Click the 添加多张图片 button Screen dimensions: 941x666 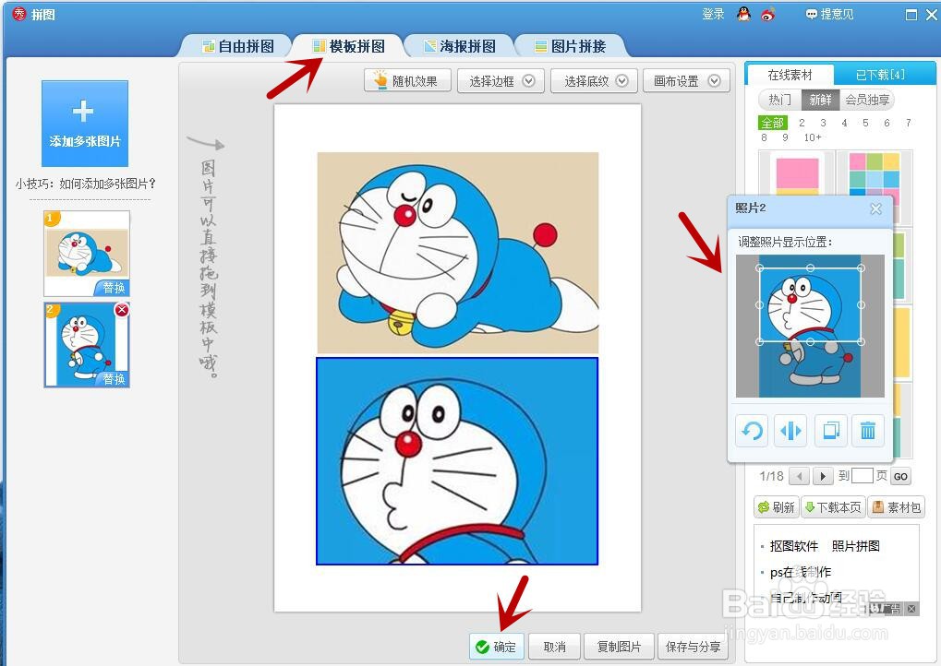point(85,124)
